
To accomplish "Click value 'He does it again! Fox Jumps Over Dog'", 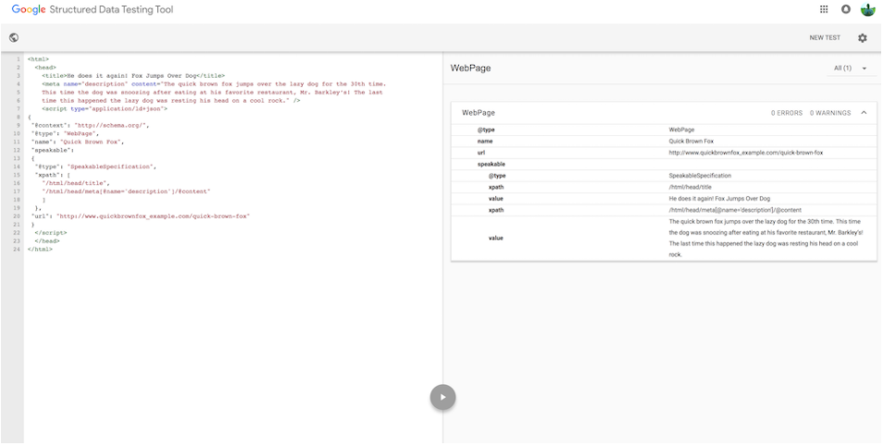I will pos(719,199).
